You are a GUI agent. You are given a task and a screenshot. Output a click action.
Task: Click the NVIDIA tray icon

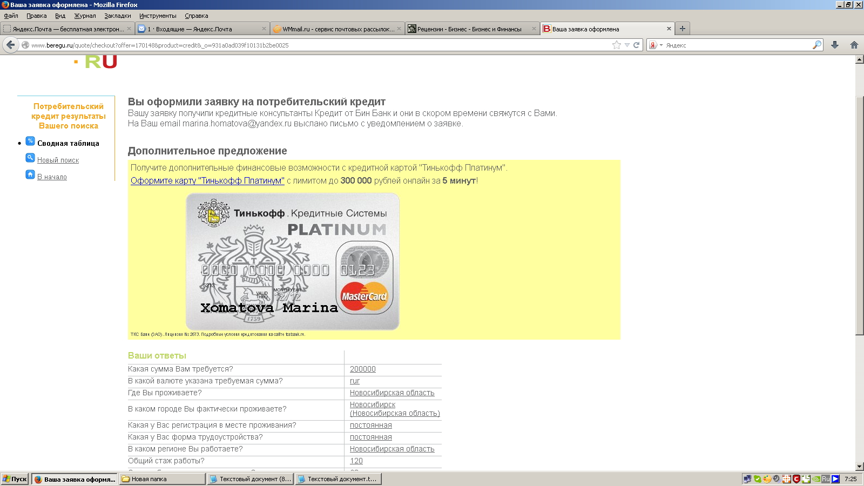pos(816,479)
